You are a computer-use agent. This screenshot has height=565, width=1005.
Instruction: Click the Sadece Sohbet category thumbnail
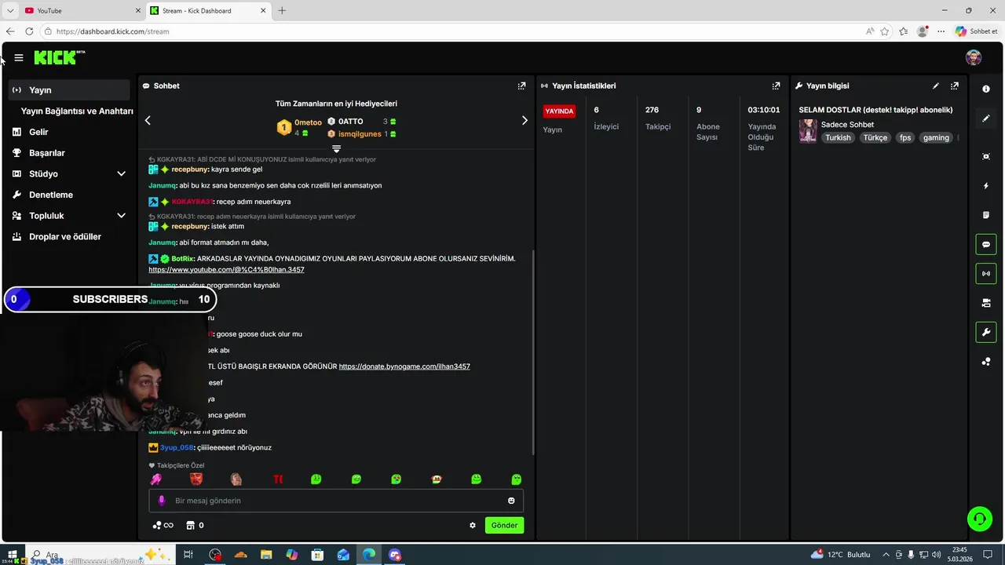pyautogui.click(x=808, y=131)
